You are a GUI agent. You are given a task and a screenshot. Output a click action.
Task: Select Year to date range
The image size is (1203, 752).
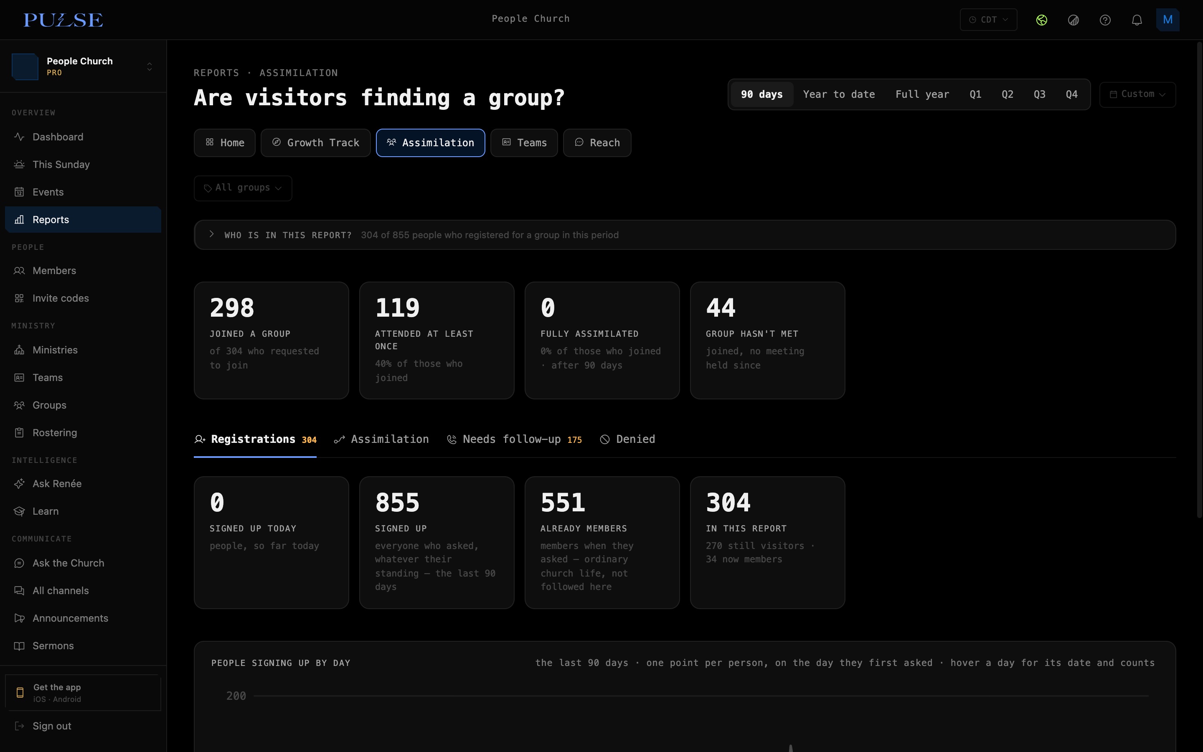pyautogui.click(x=839, y=94)
